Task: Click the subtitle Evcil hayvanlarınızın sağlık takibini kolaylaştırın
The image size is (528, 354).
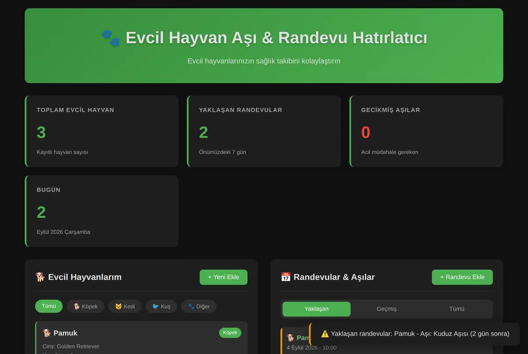Action: tap(264, 61)
